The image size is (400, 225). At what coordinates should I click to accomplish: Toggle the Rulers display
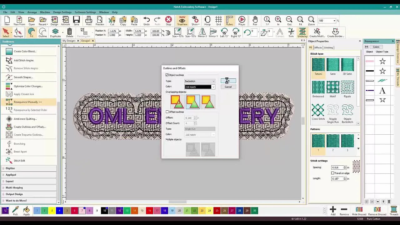(229, 21)
